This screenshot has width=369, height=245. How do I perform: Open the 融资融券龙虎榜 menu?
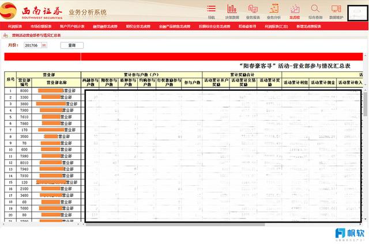click(x=105, y=26)
